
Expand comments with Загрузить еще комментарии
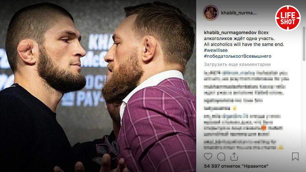point(237,64)
